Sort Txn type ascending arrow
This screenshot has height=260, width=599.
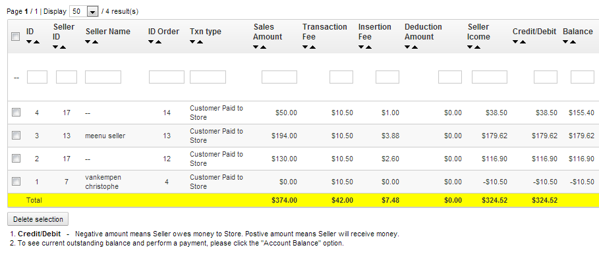click(200, 41)
